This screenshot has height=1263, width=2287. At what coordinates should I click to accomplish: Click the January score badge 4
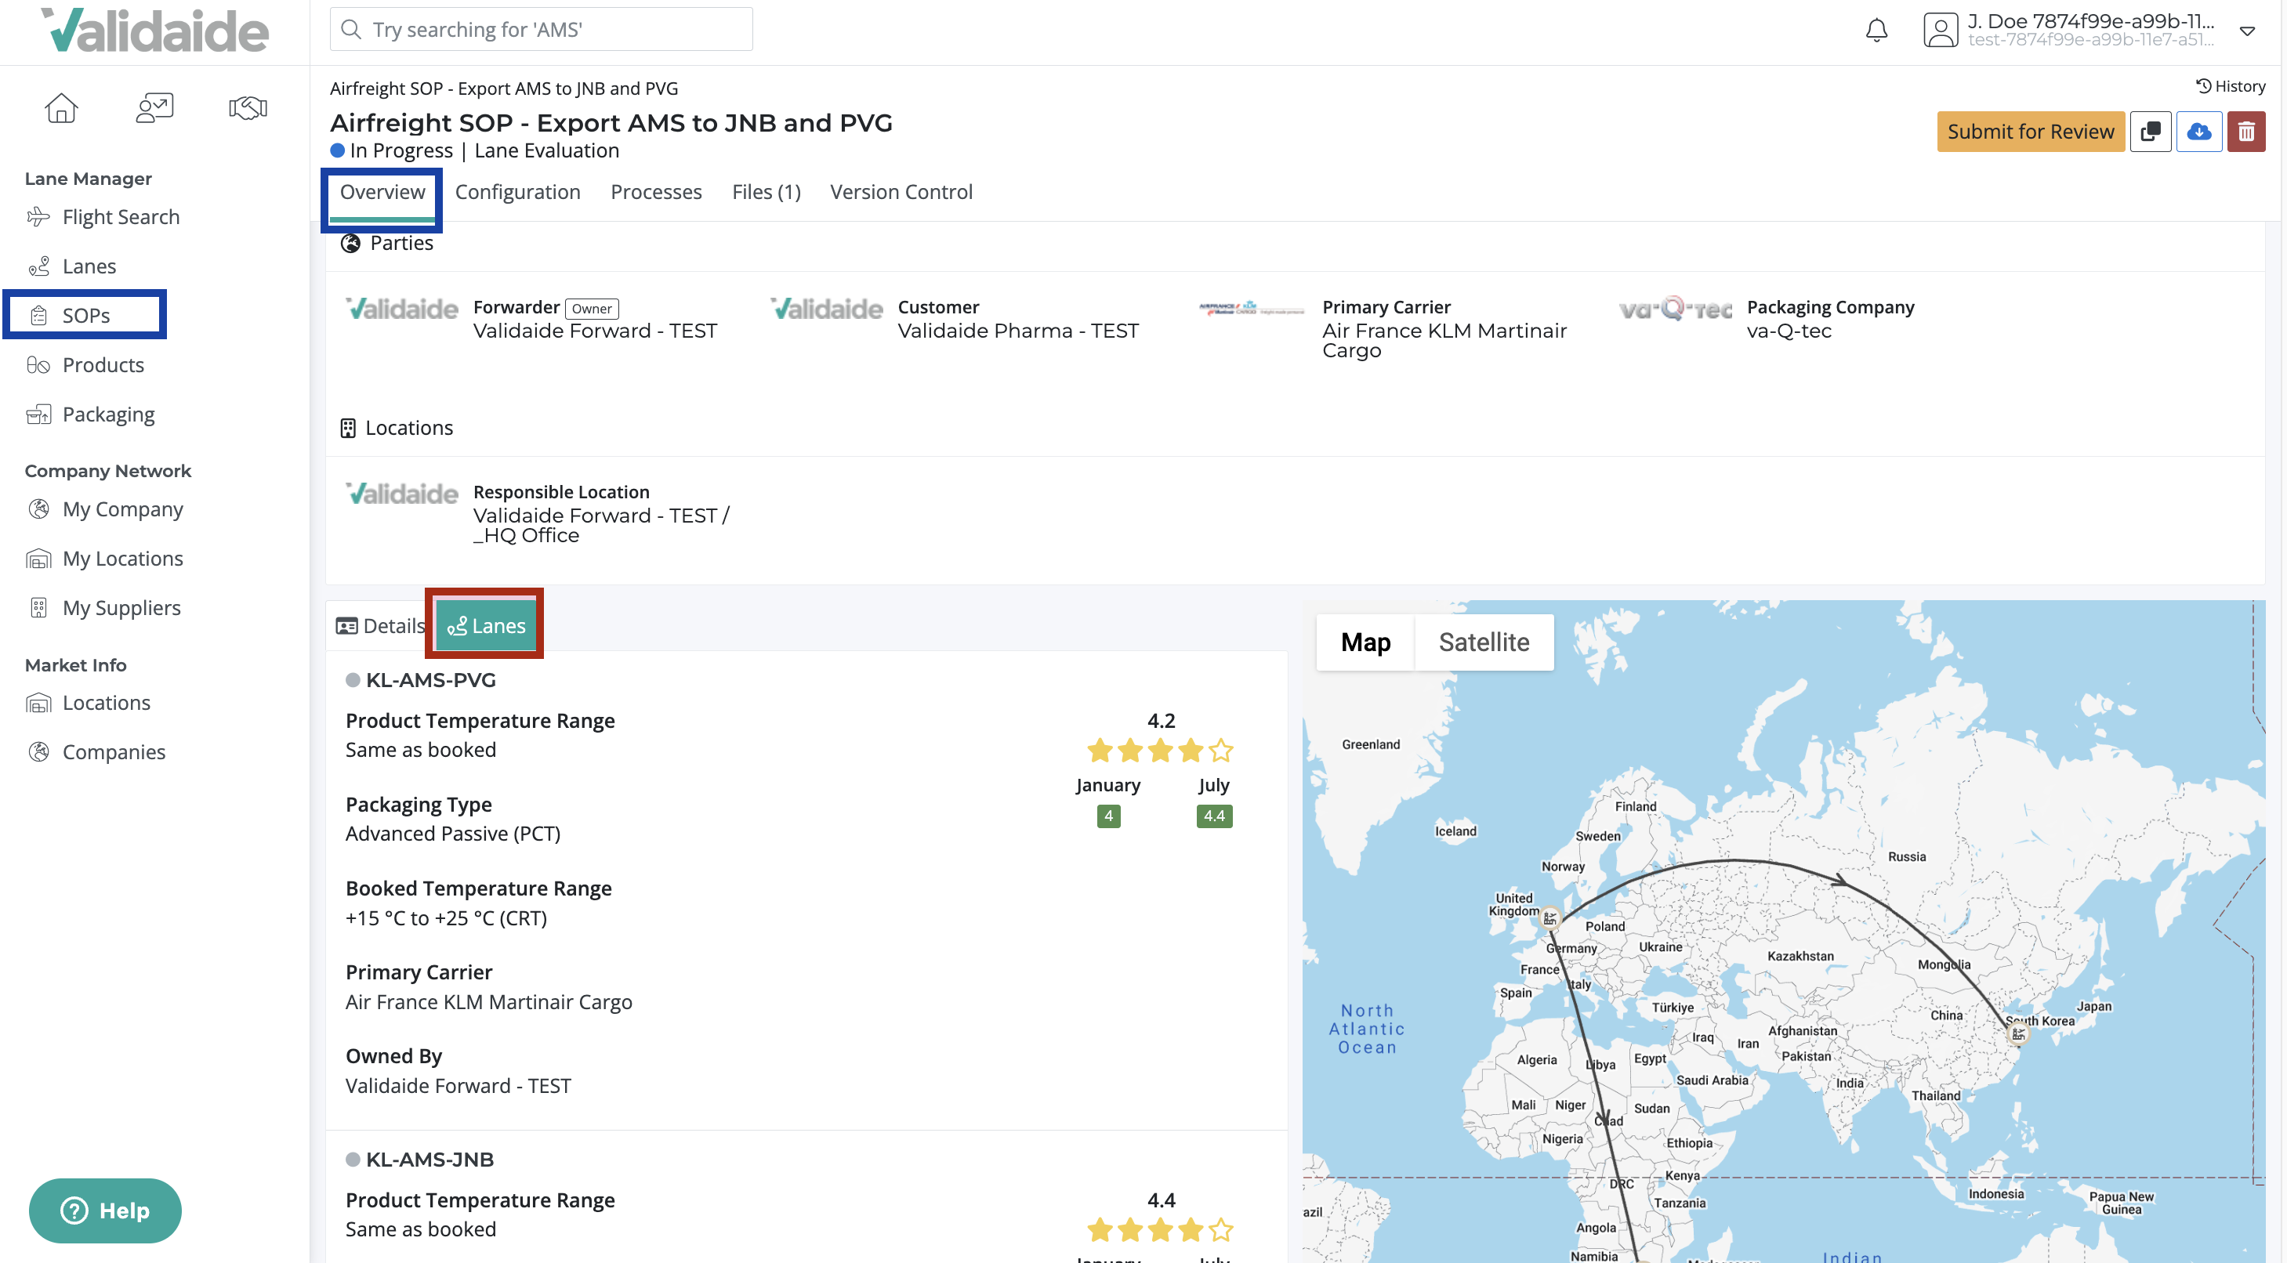point(1108,816)
